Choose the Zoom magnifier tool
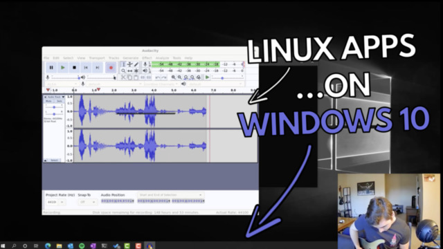This screenshot has width=443, height=249. click(x=123, y=71)
